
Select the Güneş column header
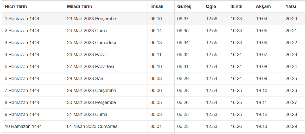pos(184,7)
